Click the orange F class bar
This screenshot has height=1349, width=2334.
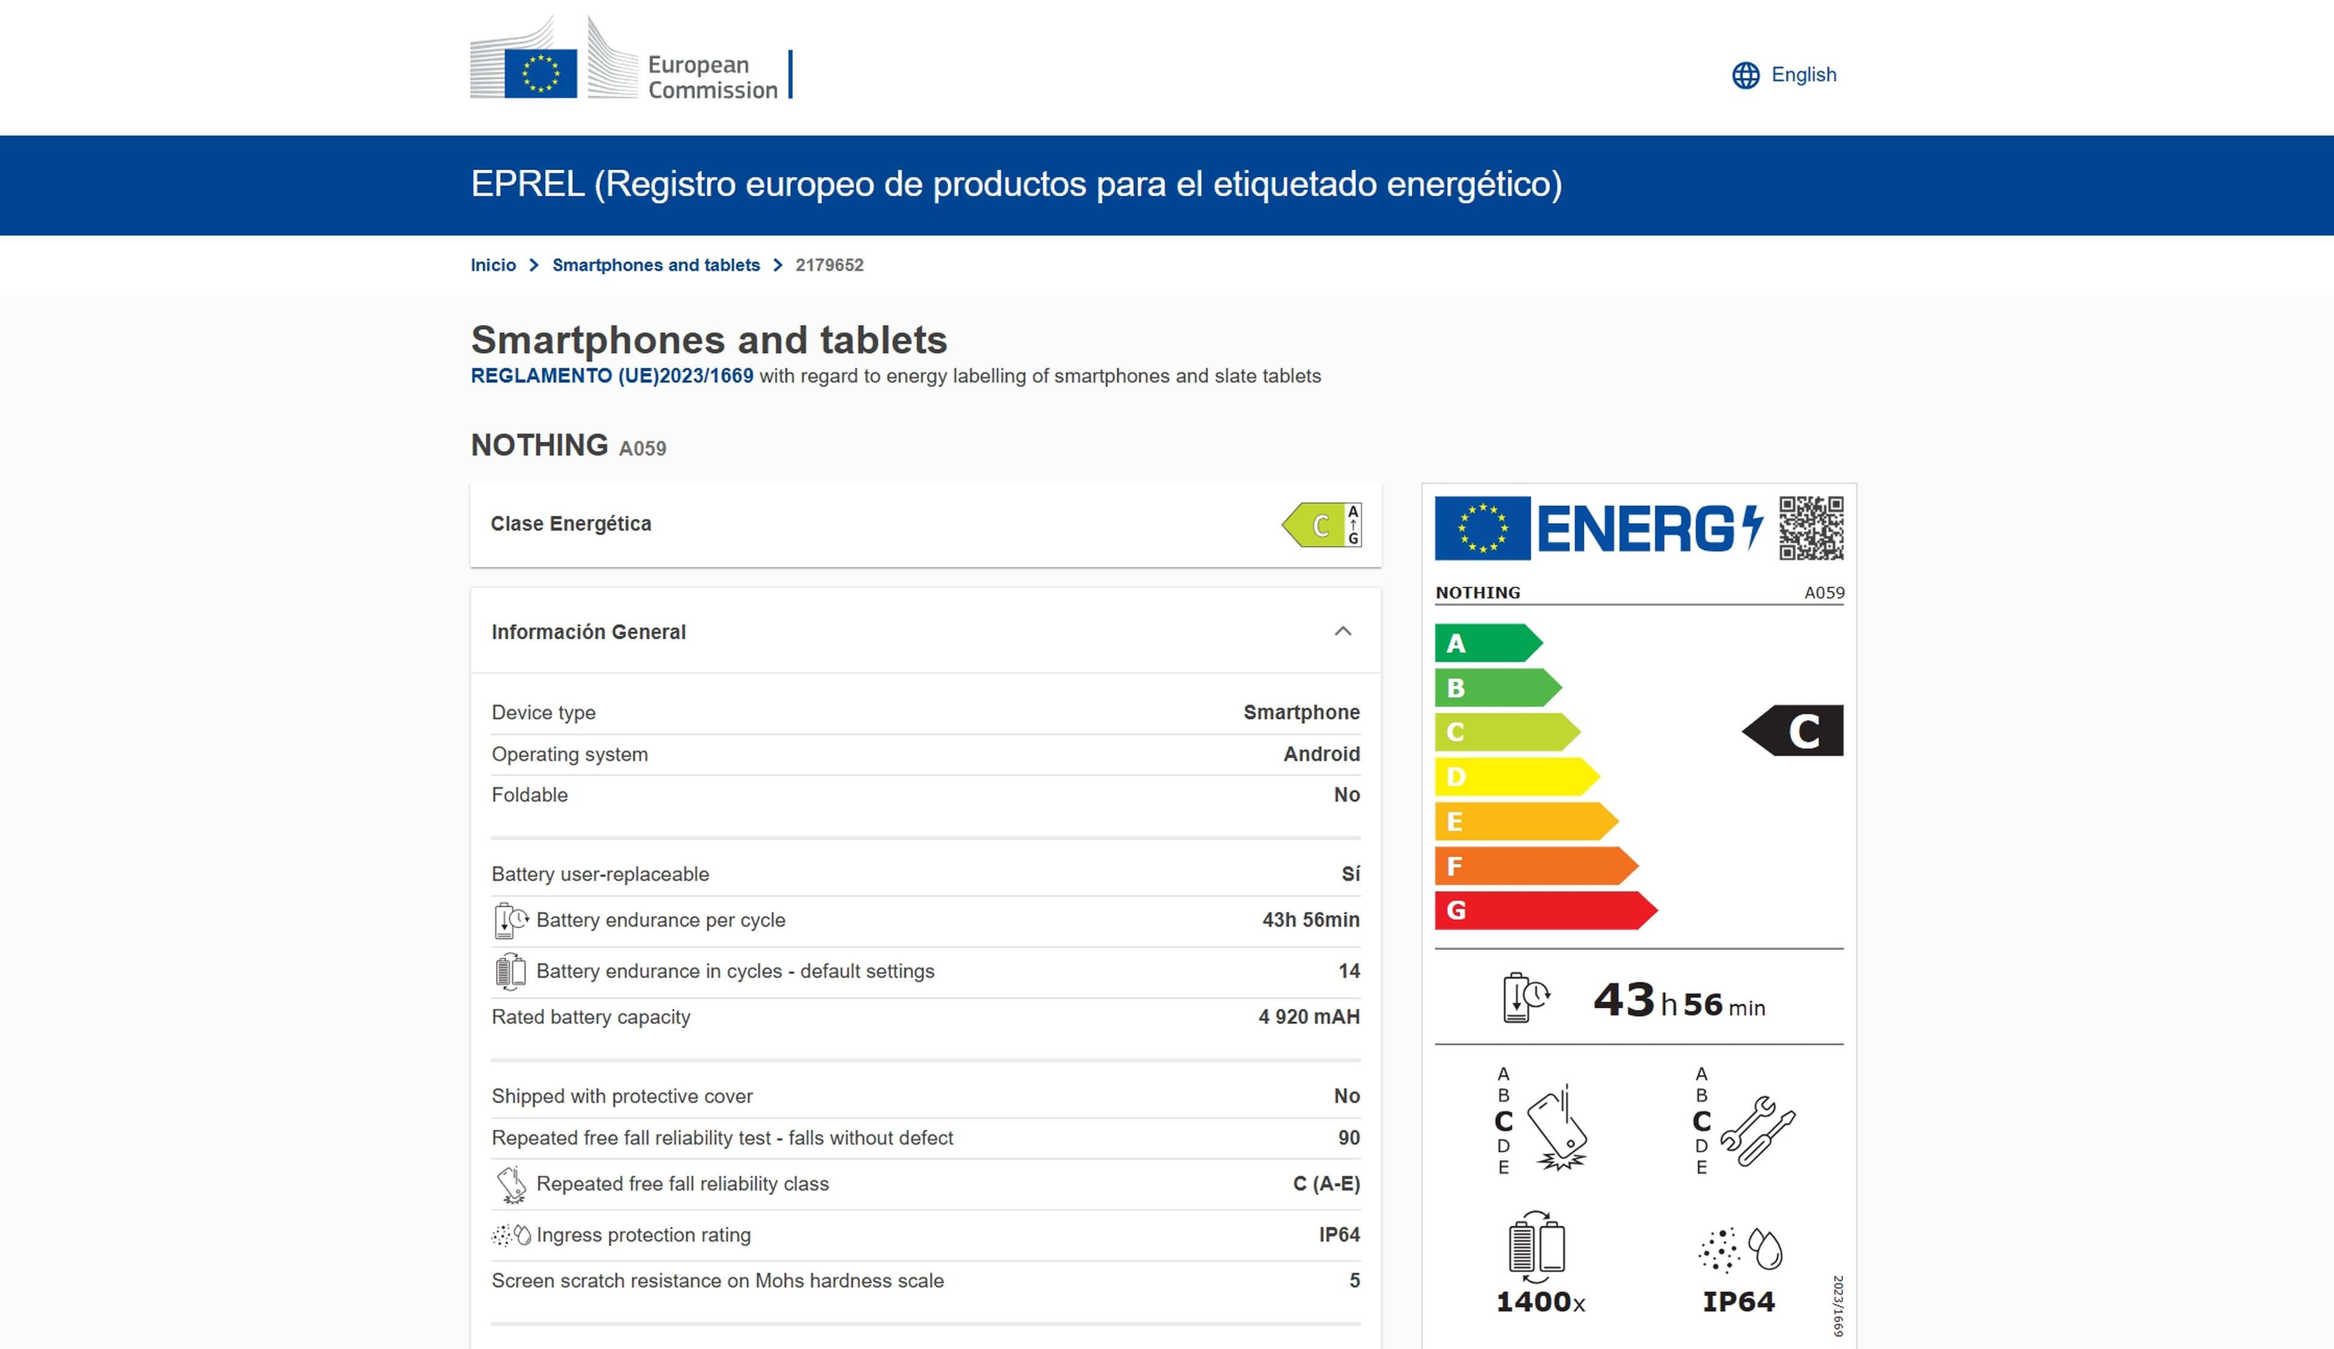click(1535, 866)
